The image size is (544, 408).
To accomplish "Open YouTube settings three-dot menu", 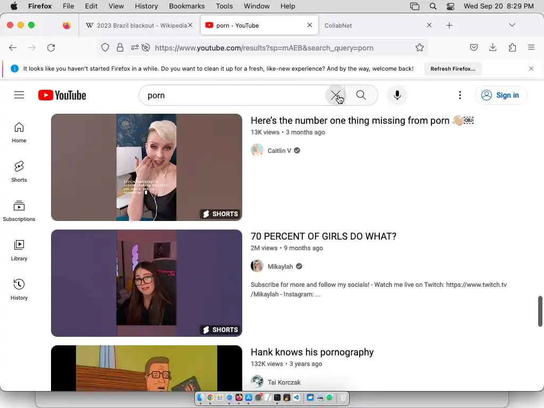I will 460,95.
